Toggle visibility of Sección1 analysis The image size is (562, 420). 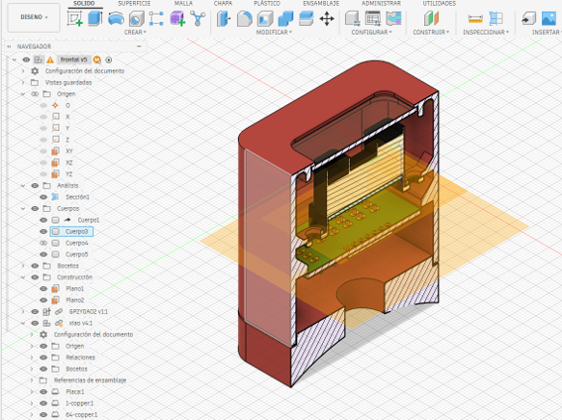pyautogui.click(x=44, y=197)
